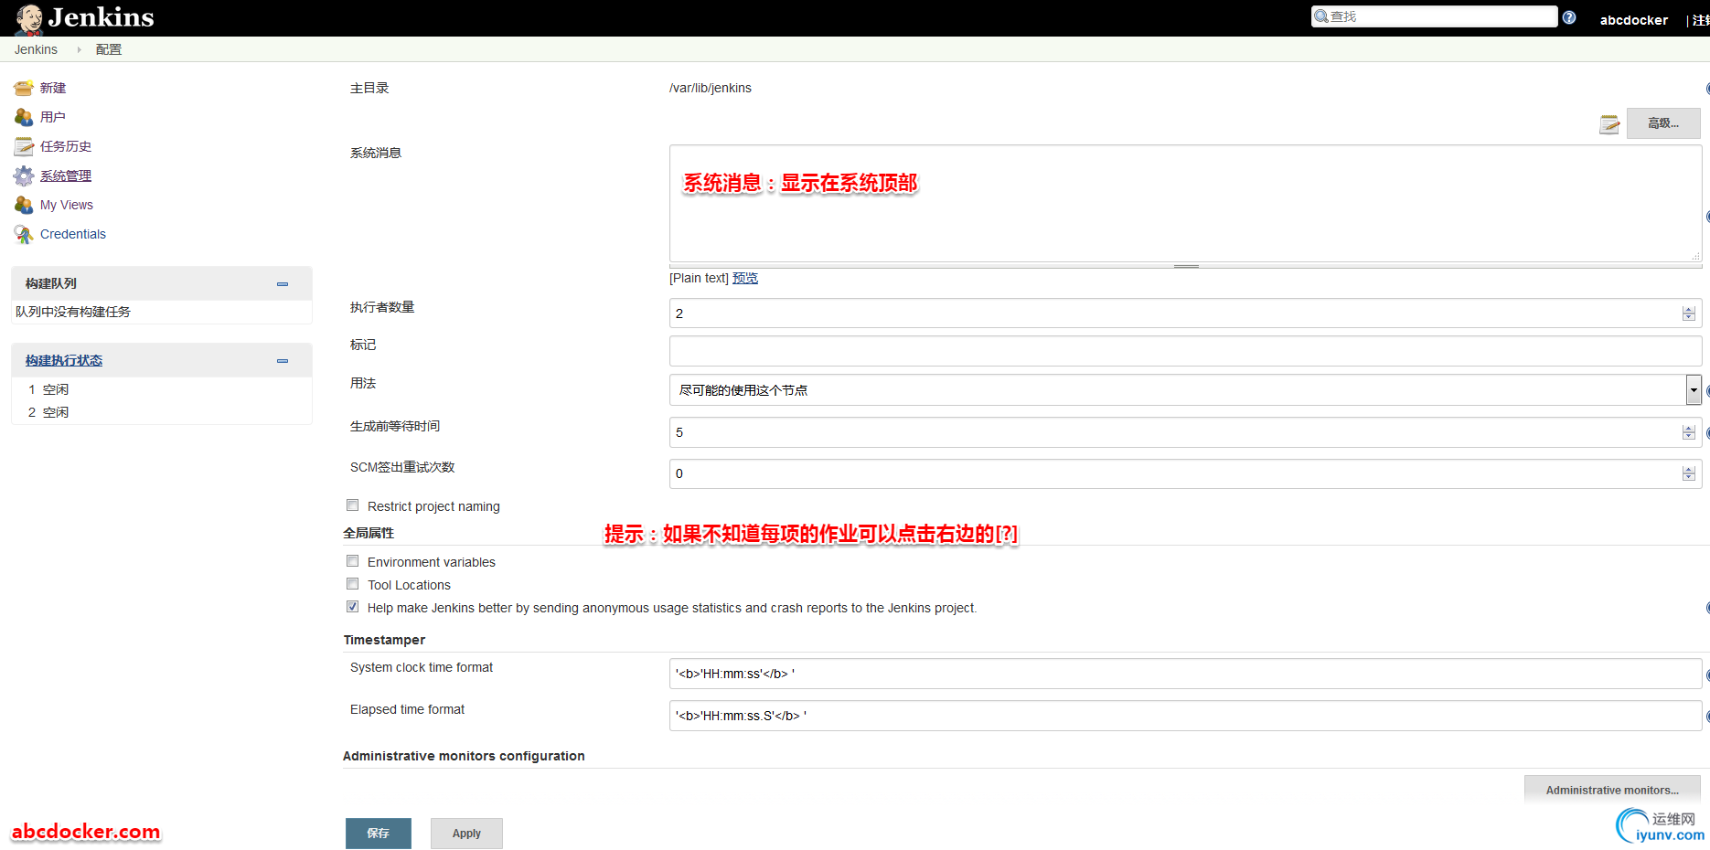
Task: Click the 系统管理 gear icon
Action: click(x=24, y=175)
